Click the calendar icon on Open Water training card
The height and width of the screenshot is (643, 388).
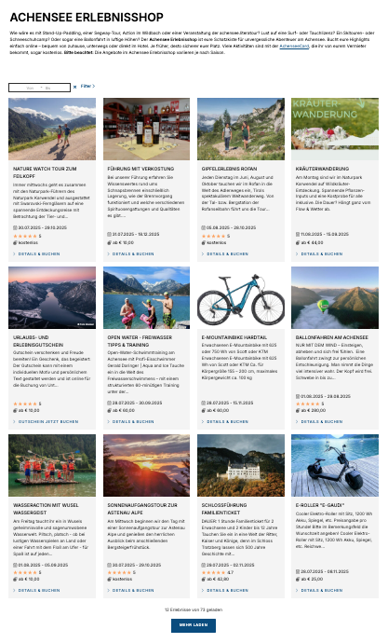pyautogui.click(x=109, y=404)
